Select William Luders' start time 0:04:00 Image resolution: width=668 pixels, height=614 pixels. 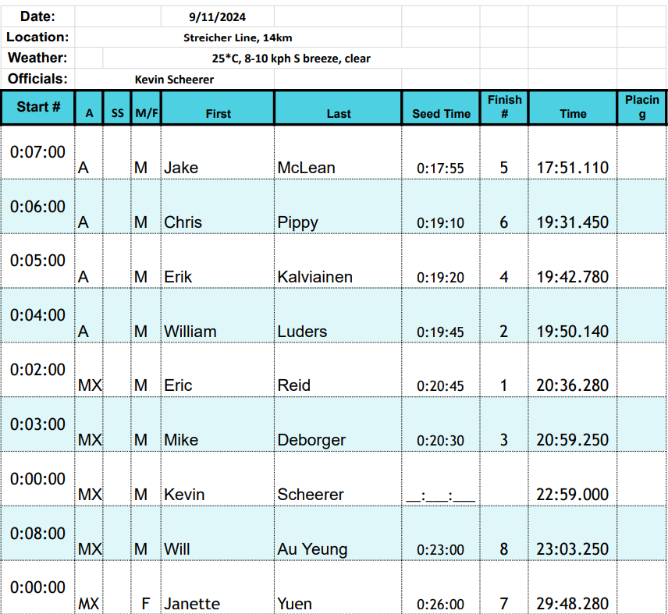click(38, 315)
